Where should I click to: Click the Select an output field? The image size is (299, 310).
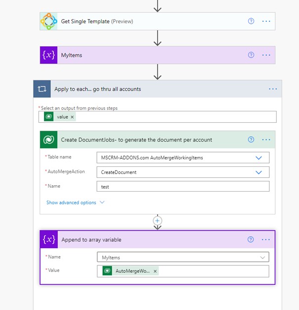click(158, 117)
